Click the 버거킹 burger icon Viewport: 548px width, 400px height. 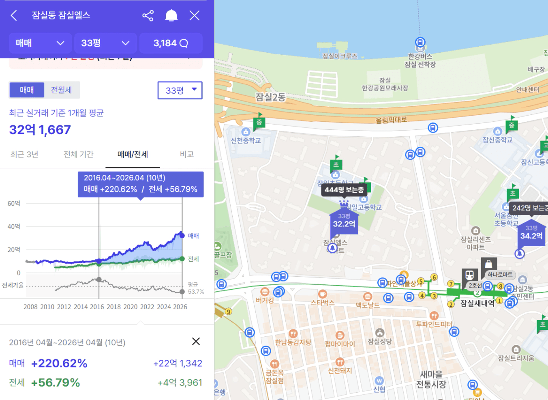(265, 291)
